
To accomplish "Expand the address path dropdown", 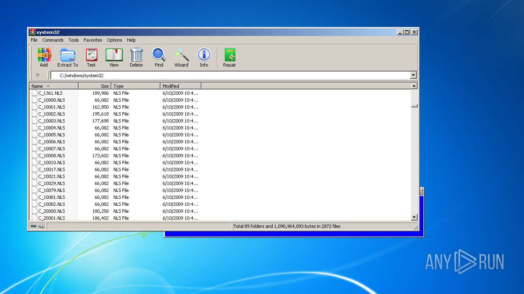I will coord(413,75).
